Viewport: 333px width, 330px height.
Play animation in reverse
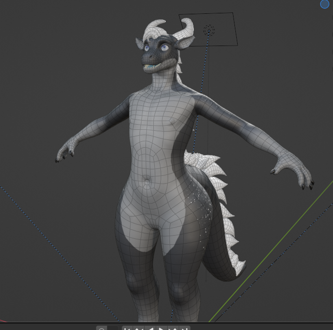click(150, 328)
